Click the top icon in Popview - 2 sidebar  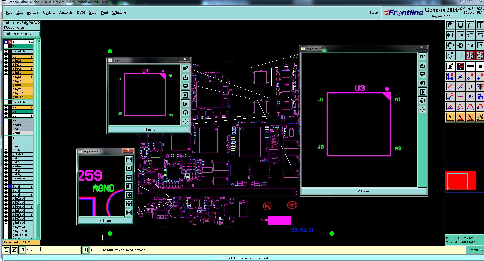[185, 68]
